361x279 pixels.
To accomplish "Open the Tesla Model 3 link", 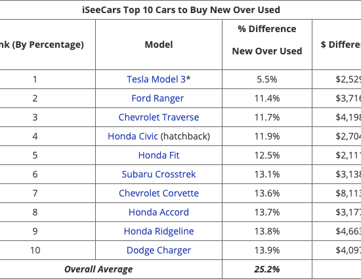I will 156,79.
